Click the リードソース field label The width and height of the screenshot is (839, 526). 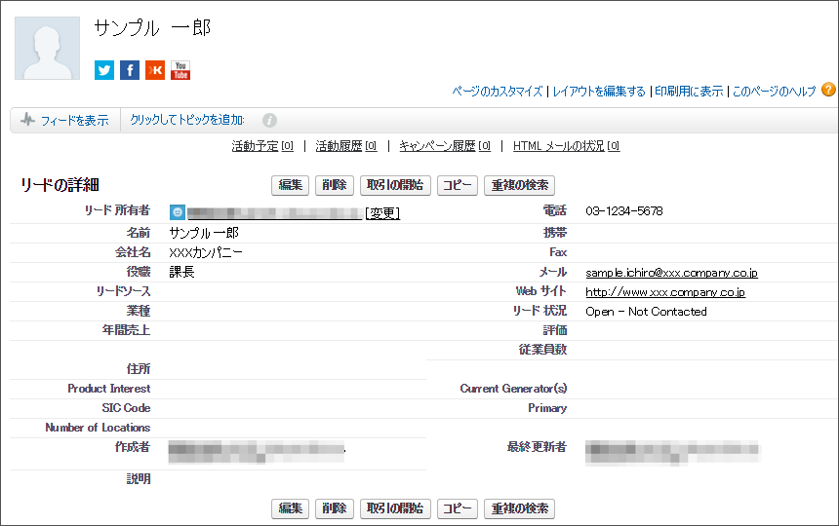(123, 291)
